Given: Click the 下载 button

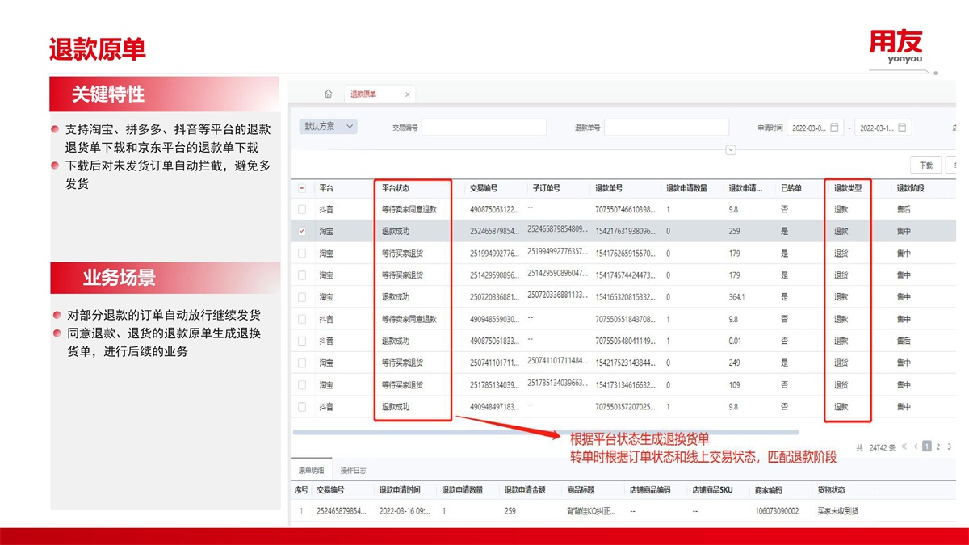Looking at the screenshot, I should click(925, 165).
